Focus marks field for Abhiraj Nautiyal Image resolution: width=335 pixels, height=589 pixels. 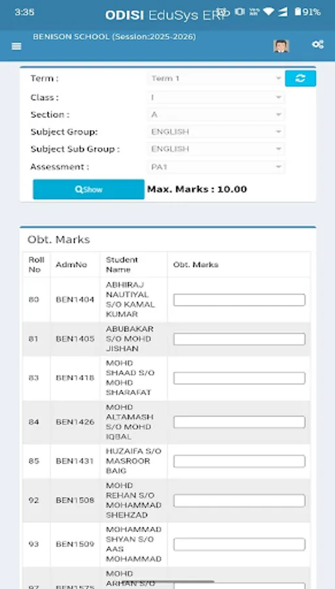click(x=239, y=300)
